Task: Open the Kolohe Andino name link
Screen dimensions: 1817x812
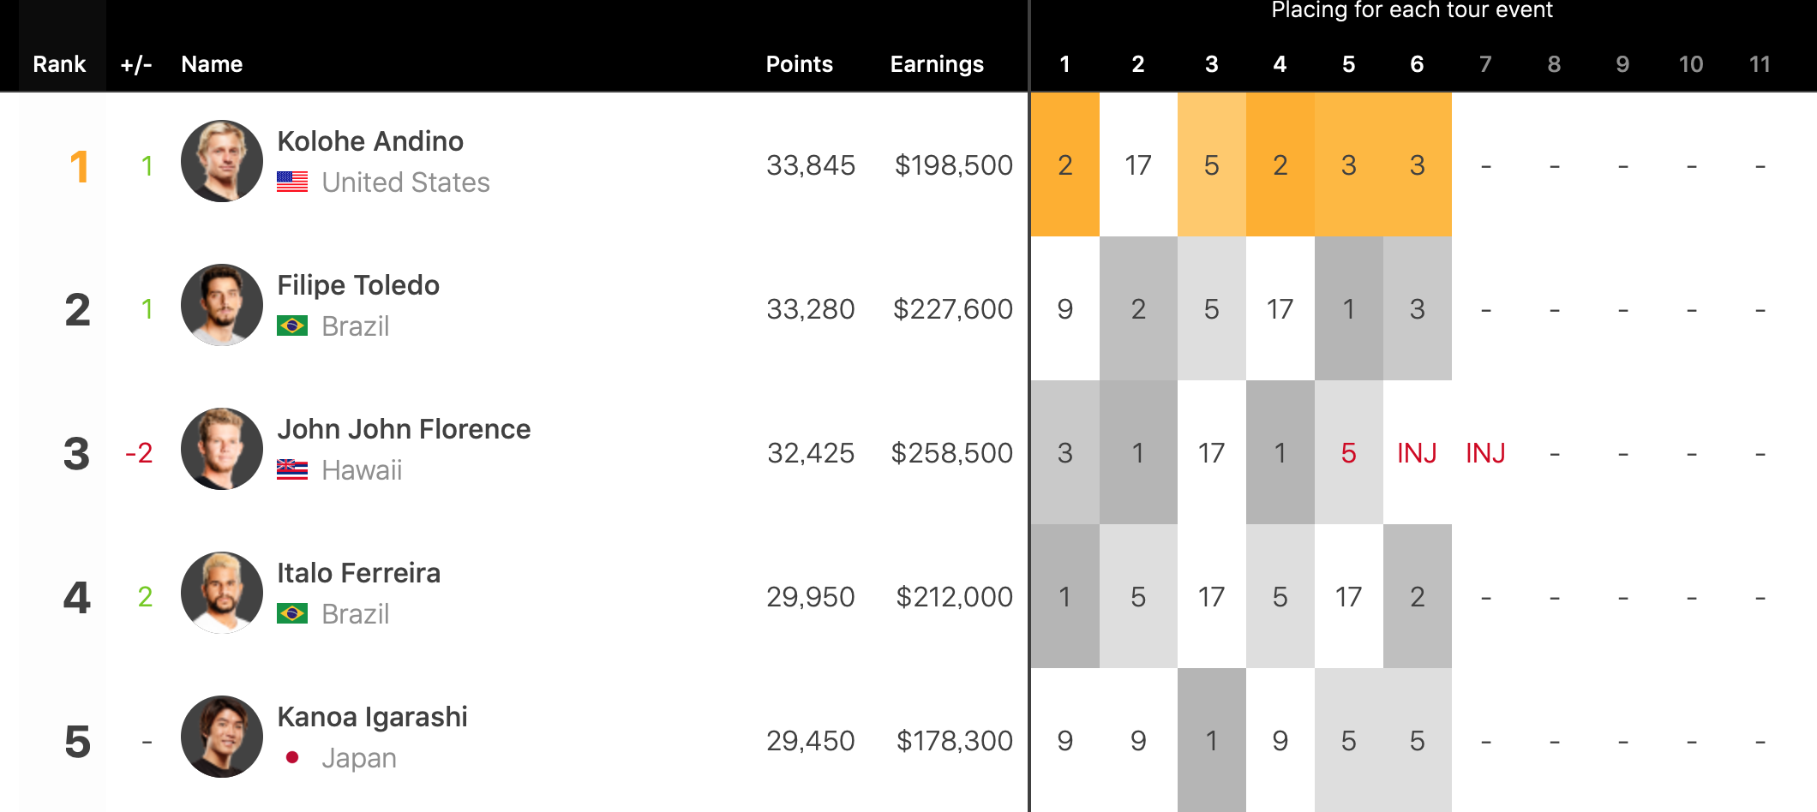Action: 370,141
